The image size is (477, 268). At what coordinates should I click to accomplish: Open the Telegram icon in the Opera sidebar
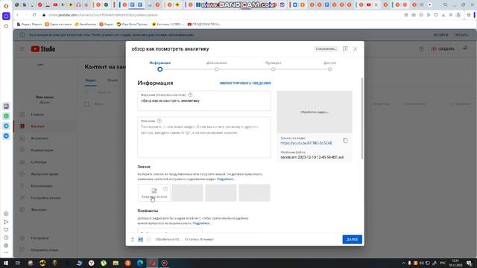[x=6, y=126]
